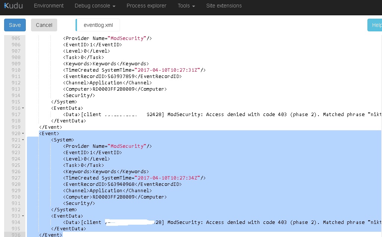Collapse the EventData fold at line 916
Screen dimensions: 382x237
(x=24, y=108)
